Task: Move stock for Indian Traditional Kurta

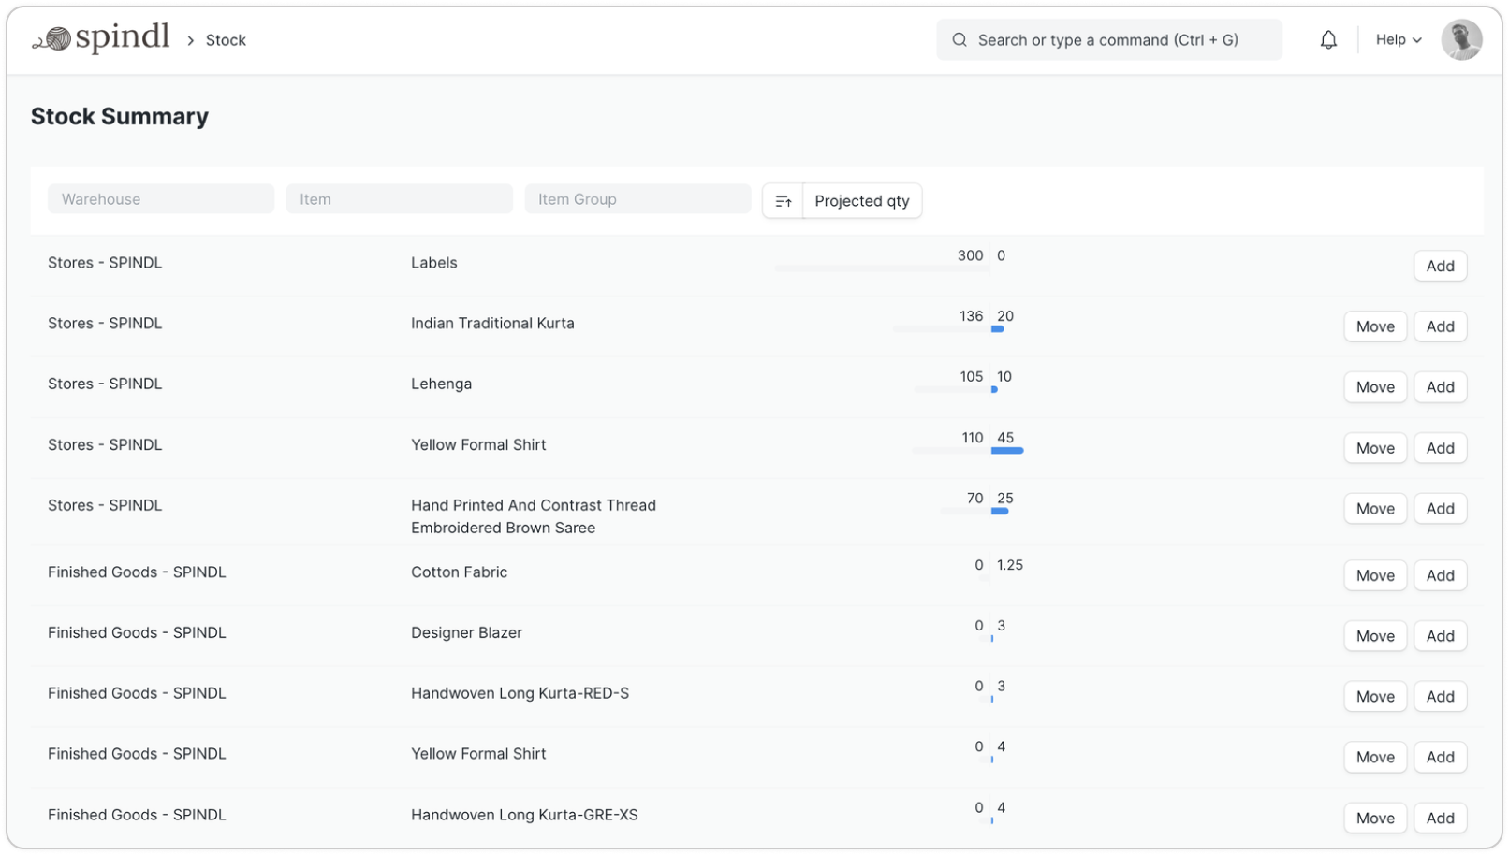Action: (x=1374, y=326)
